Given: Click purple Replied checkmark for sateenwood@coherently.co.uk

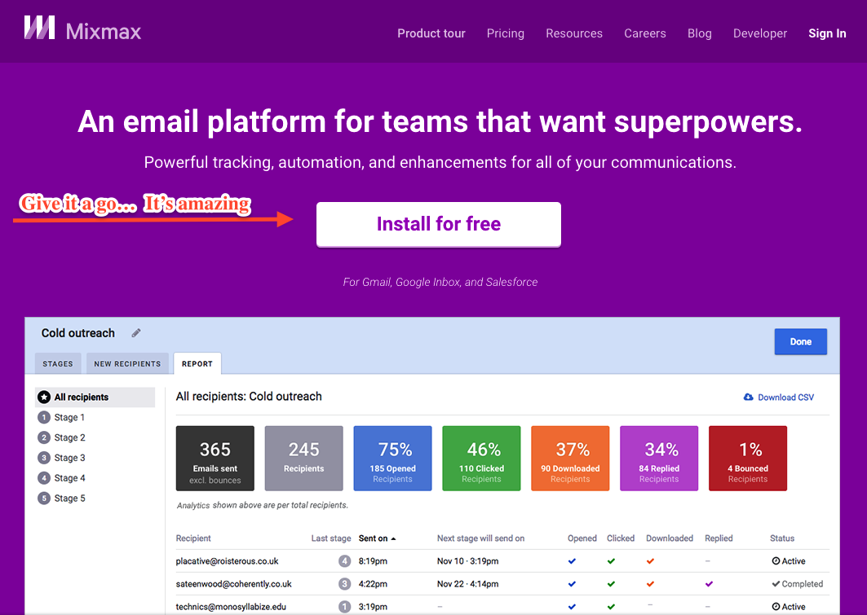Looking at the screenshot, I should pyautogui.click(x=709, y=583).
